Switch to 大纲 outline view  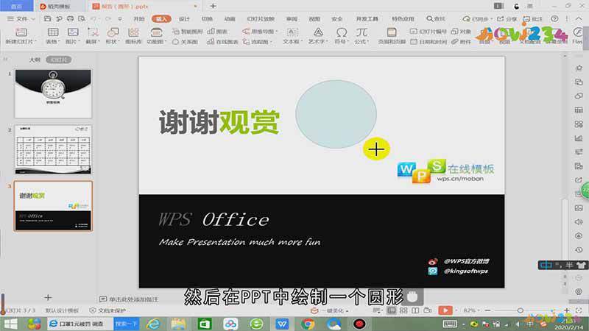click(35, 60)
